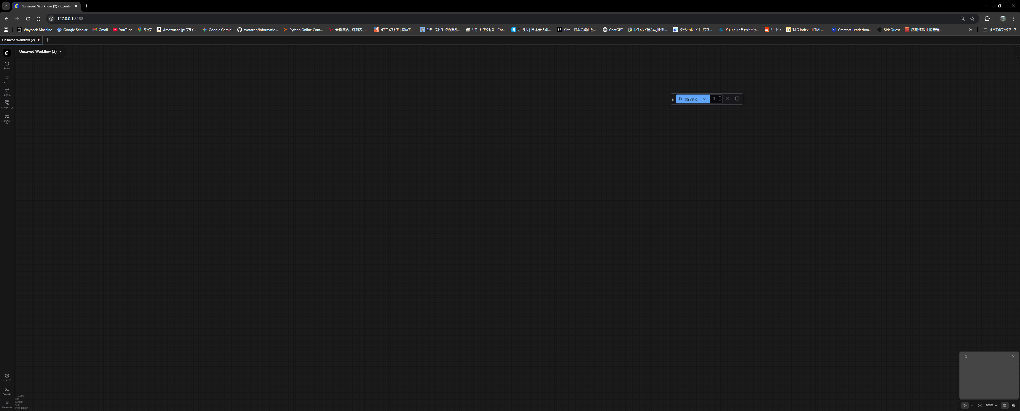The height and width of the screenshot is (411, 1020).
Task: Expand the run button options chevron
Action: (705, 99)
